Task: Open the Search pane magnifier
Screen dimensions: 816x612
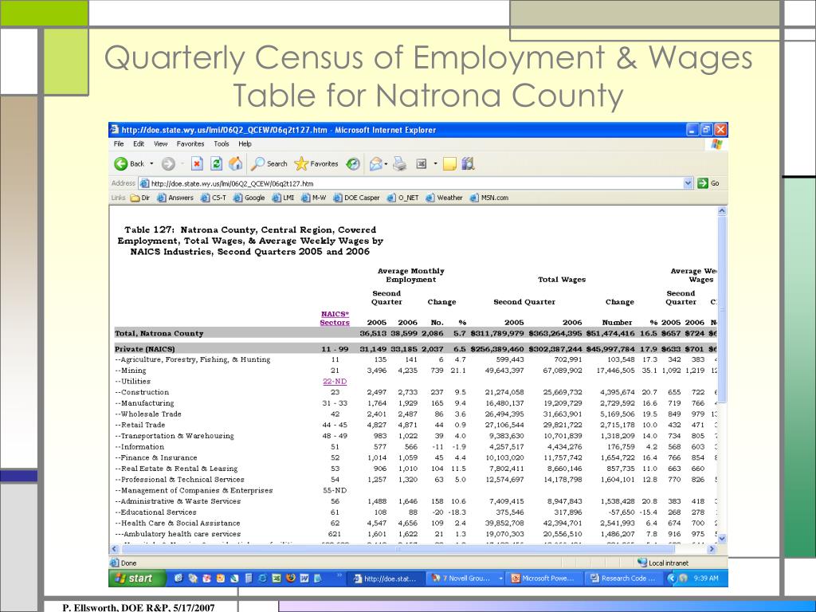Action: (269, 164)
